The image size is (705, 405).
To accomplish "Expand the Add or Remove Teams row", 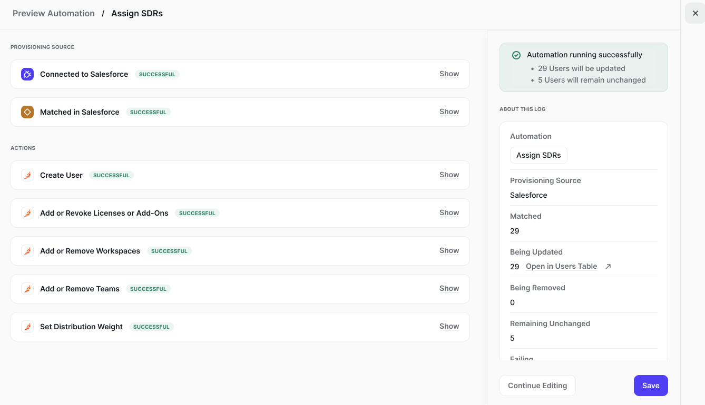I will tap(449, 289).
